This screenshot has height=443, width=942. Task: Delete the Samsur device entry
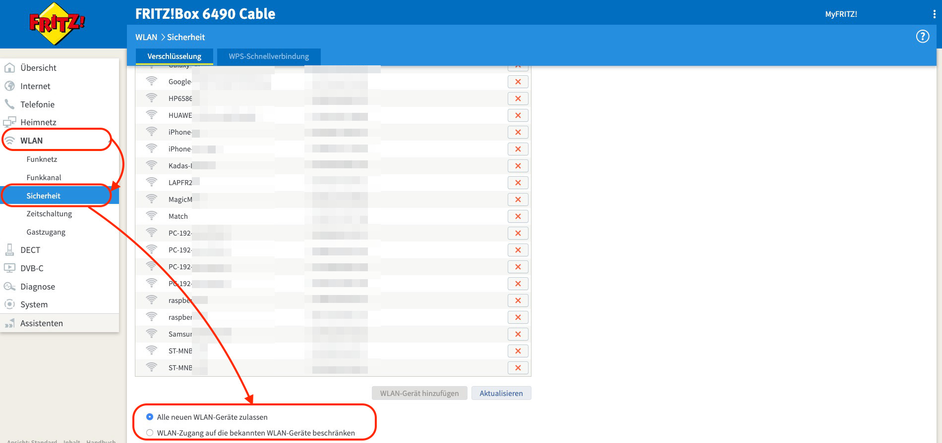(x=518, y=334)
